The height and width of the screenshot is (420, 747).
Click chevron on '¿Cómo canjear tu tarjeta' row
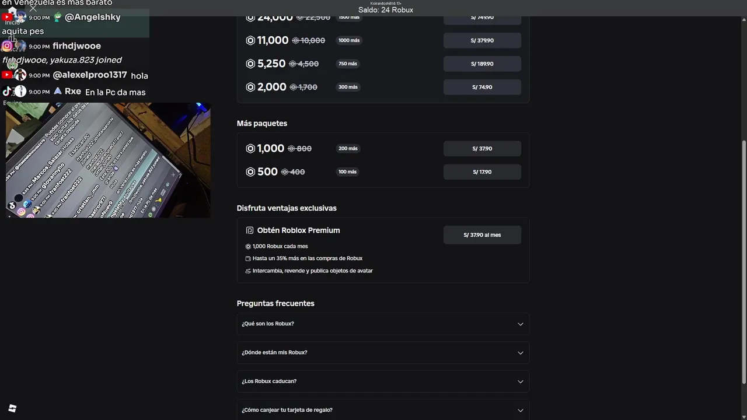click(x=520, y=410)
